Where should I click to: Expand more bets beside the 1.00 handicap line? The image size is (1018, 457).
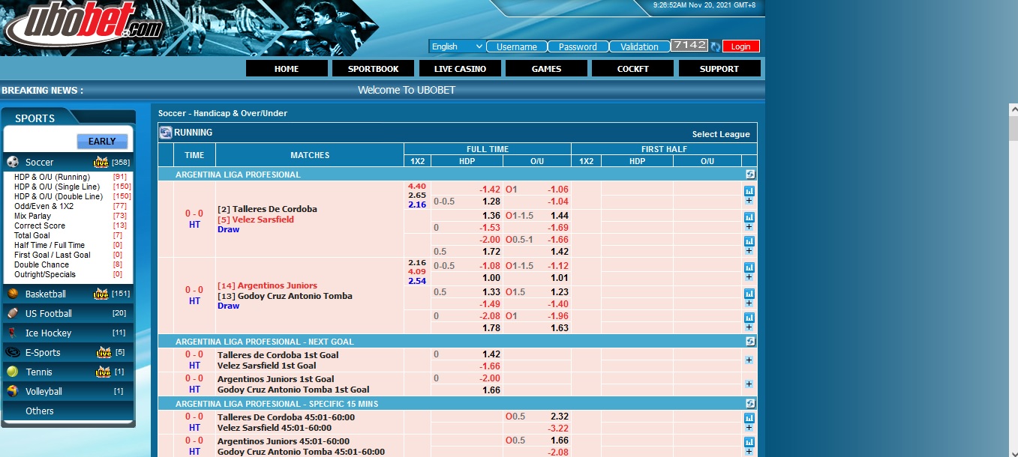point(749,277)
